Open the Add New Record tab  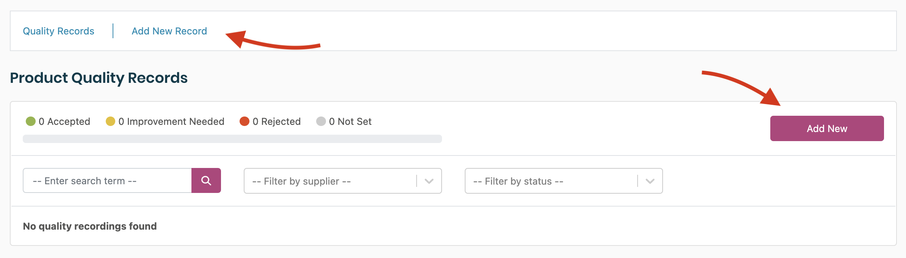[x=169, y=31]
